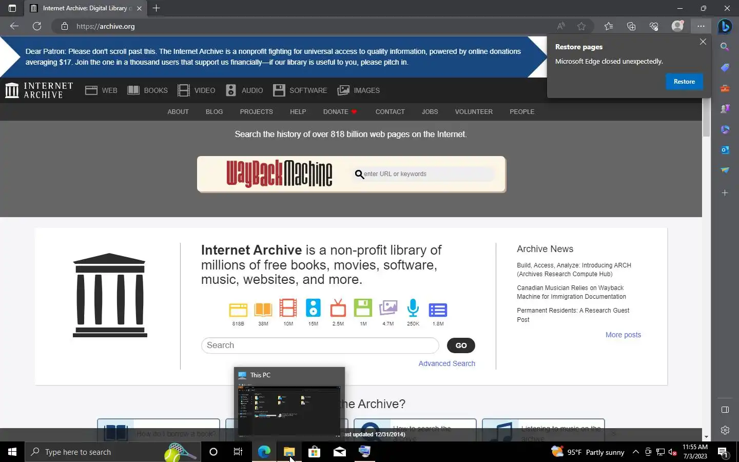Open the Introducing ARCH news post
The image size is (739, 462).
[574, 269]
